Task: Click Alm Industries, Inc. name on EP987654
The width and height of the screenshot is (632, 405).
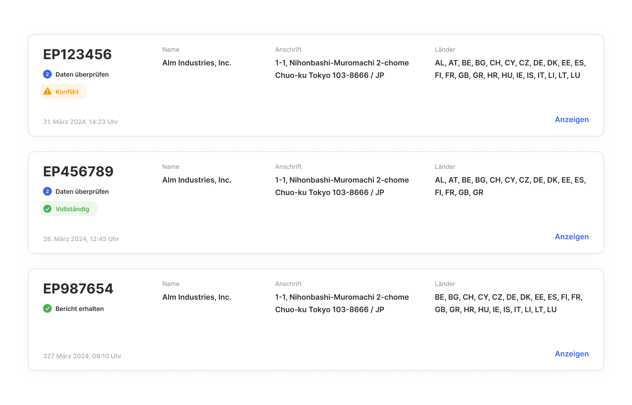Action: [197, 297]
